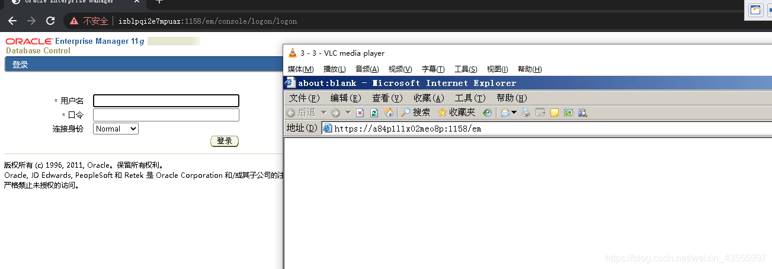
Task: Open a new Chrome tab with plus button
Action: coord(159,2)
